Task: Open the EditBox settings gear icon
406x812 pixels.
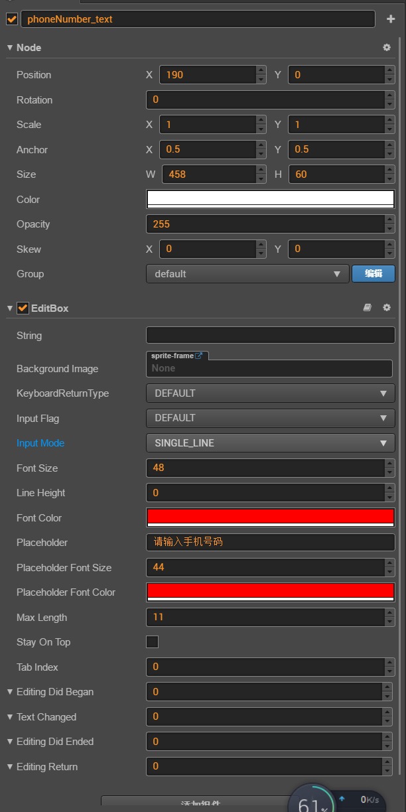Action: click(387, 308)
